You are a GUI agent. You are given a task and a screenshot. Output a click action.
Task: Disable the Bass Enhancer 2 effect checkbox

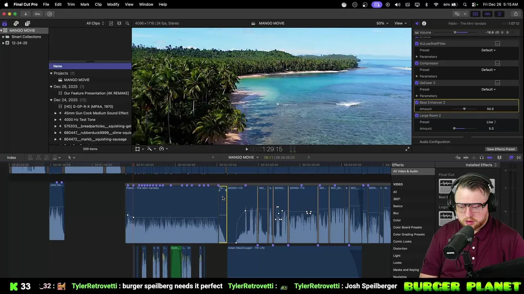click(x=417, y=102)
